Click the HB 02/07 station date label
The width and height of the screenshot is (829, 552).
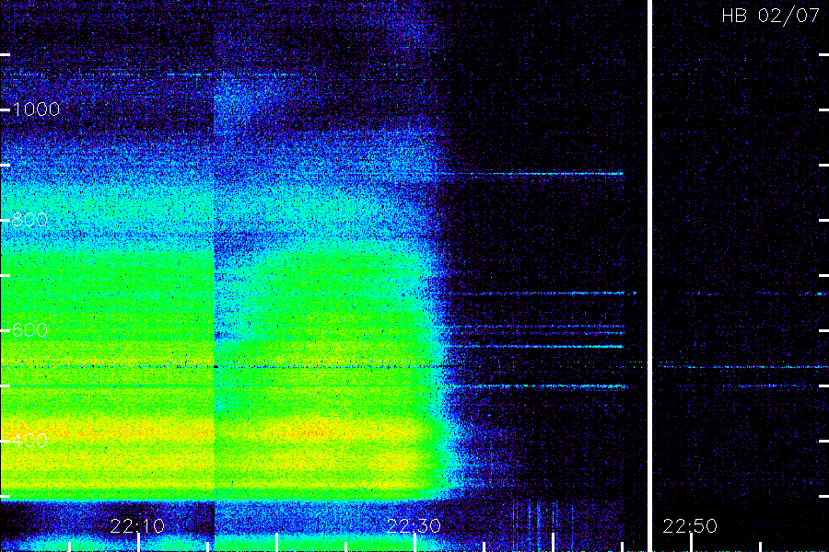point(770,16)
